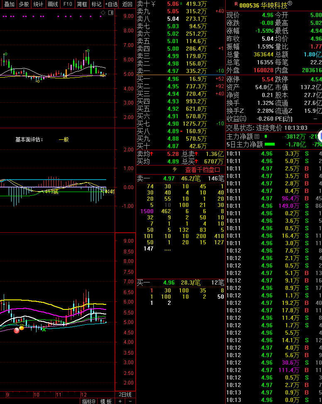The width and height of the screenshot is (322, 404).
Task: Open the F10 company info tab
Action: (68, 4)
